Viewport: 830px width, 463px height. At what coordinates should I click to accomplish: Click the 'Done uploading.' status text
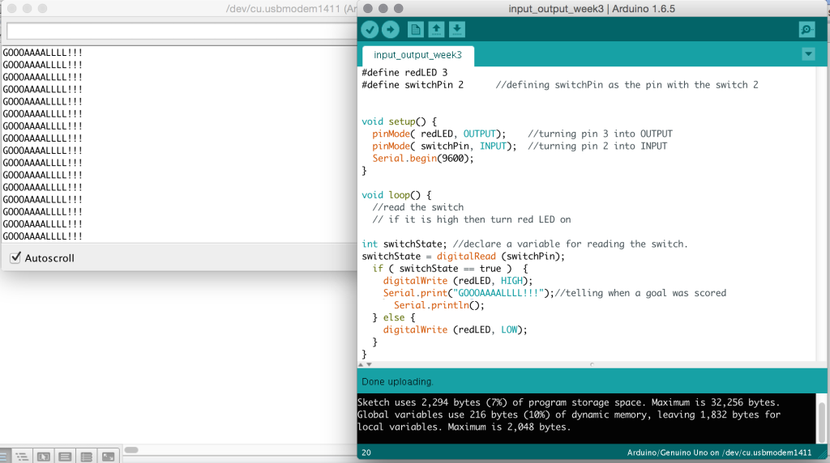pos(397,381)
